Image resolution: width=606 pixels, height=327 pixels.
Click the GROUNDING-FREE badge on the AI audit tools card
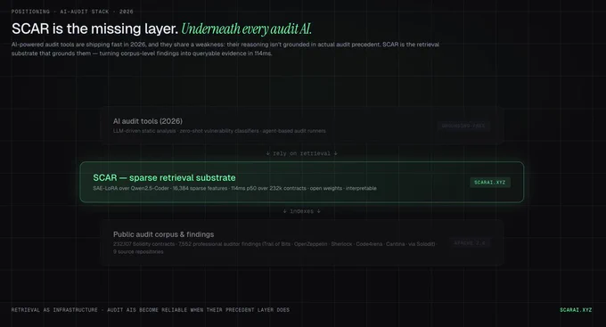click(x=463, y=126)
